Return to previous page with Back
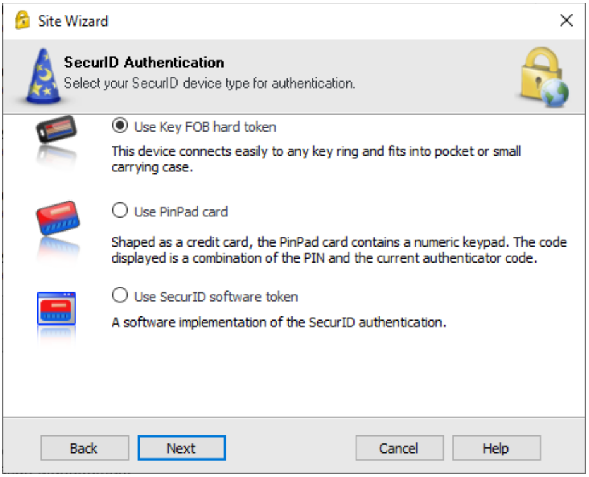This screenshot has height=477, width=589. coord(85,448)
